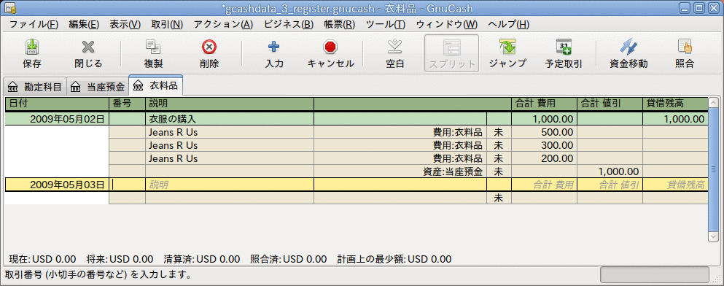Screen dimensions: 724x286
Task: Open the 取引(N) menu
Action: tap(167, 25)
